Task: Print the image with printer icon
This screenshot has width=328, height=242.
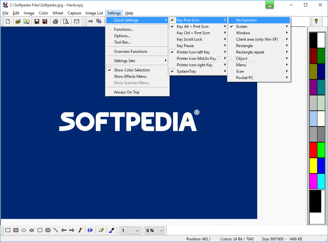Action: pos(55,21)
